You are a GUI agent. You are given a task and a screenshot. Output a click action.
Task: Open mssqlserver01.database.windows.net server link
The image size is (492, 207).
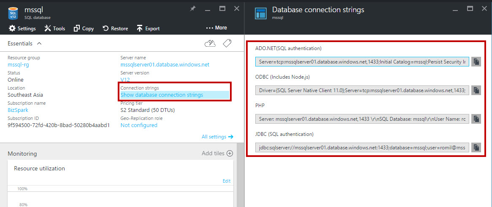(x=165, y=65)
